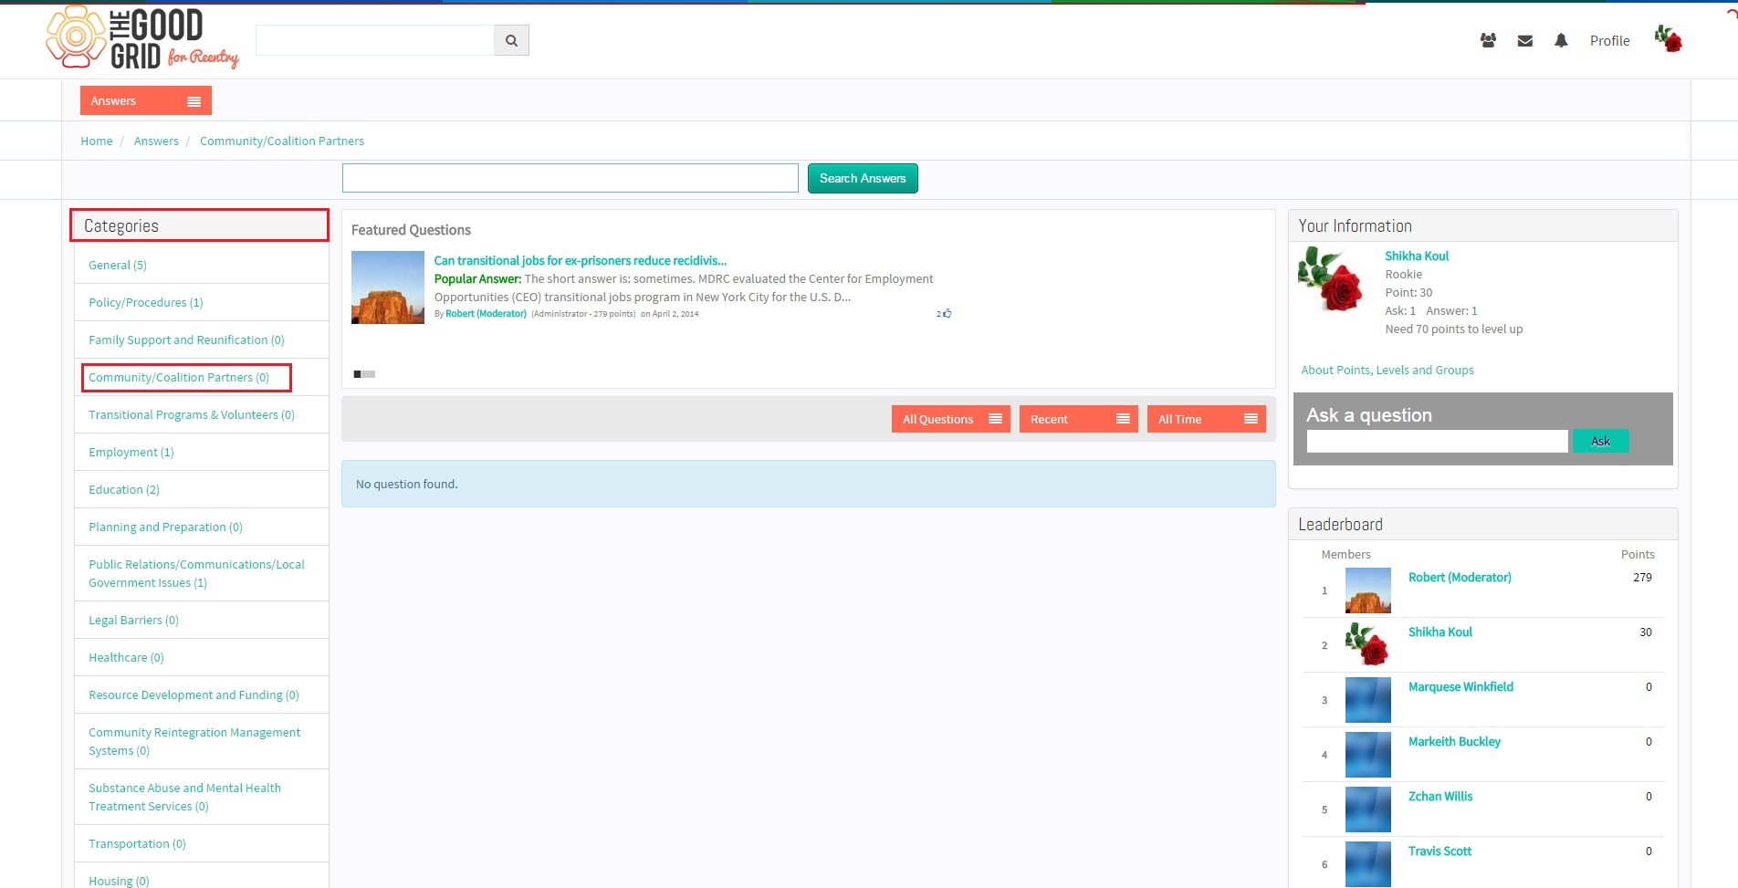The height and width of the screenshot is (888, 1738).
Task: Select the Employment (1) category
Action: (x=131, y=452)
